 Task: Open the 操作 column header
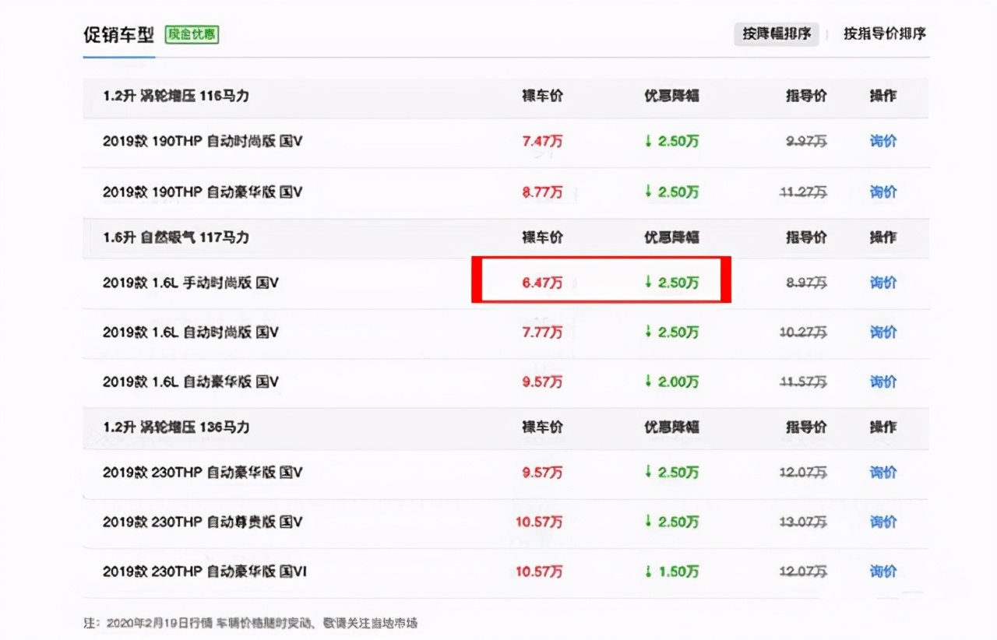[x=884, y=96]
